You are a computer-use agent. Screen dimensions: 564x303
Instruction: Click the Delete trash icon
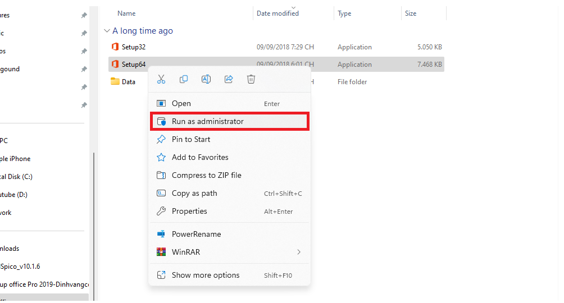[251, 80]
